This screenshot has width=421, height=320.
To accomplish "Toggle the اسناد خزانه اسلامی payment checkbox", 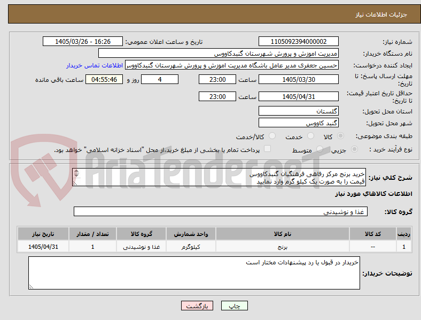I will coord(268,149).
